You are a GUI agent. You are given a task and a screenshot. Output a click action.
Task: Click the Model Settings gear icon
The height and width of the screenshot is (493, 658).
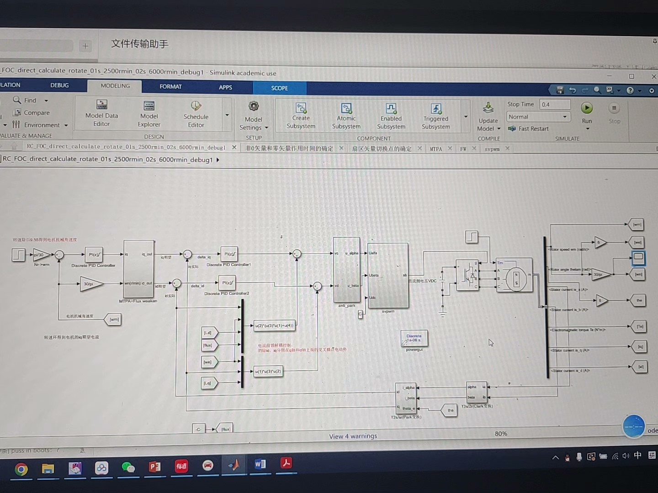254,107
